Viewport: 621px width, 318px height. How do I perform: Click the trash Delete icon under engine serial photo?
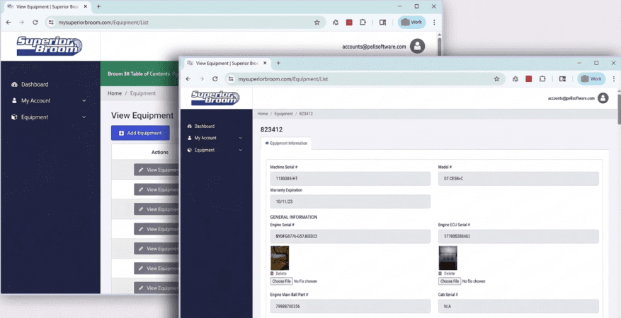tap(272, 273)
